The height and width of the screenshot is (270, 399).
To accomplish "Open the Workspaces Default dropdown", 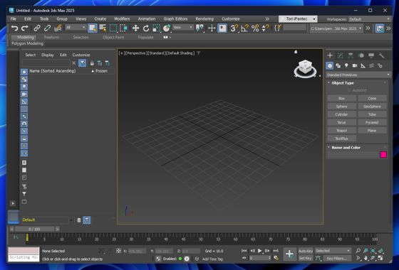I will [369, 19].
